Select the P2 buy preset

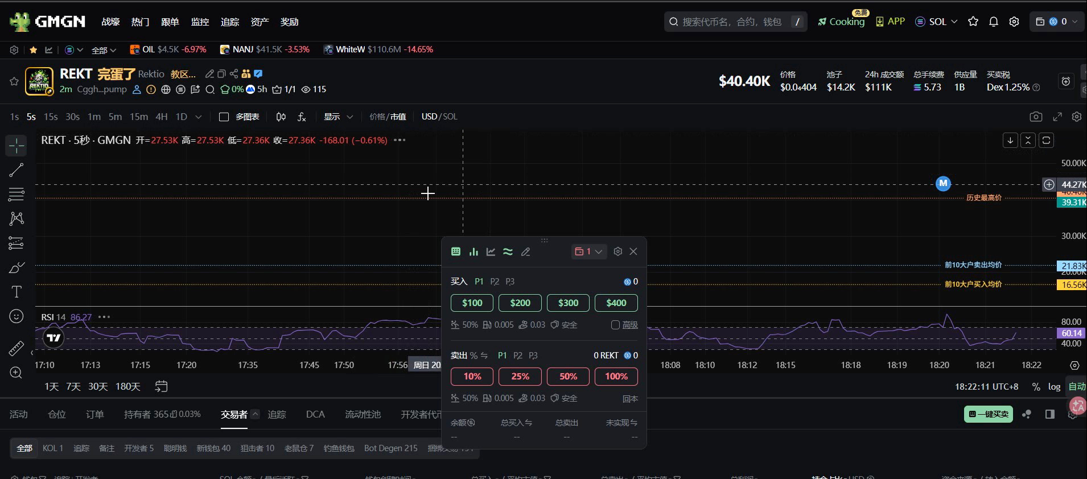[x=495, y=282]
